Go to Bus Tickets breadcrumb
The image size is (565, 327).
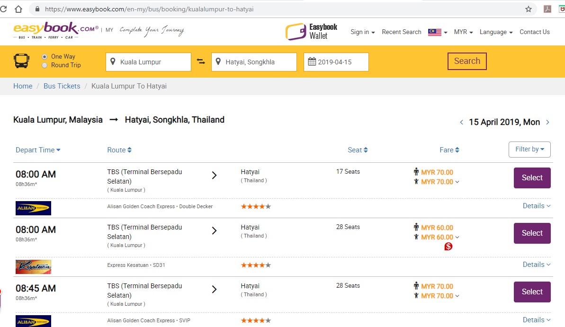pos(62,86)
